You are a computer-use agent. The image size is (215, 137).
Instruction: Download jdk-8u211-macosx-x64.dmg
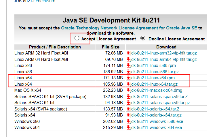156,90
